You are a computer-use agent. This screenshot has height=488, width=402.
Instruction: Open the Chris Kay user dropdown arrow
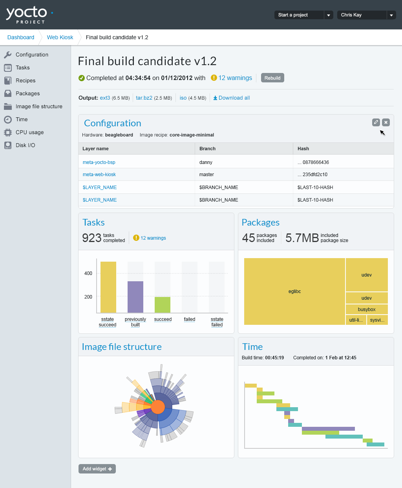391,15
